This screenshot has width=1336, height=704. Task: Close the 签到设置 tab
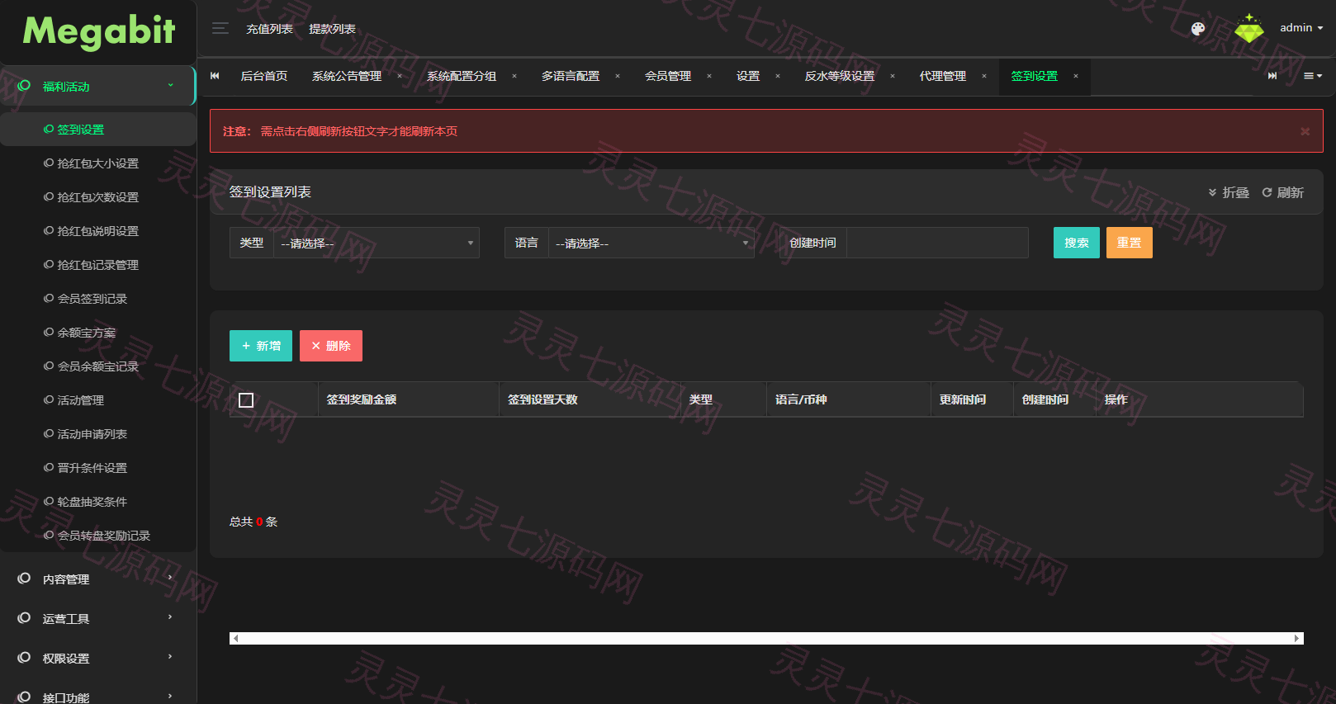[x=1076, y=76]
